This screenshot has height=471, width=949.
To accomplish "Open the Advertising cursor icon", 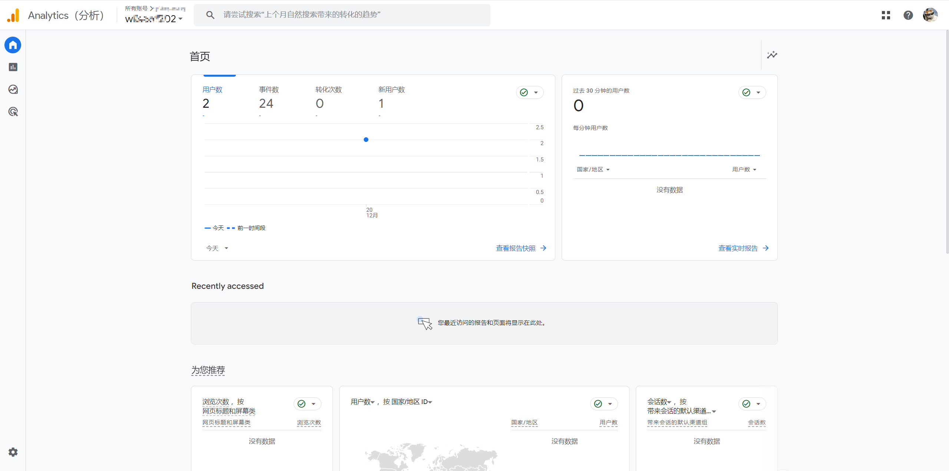I will coord(13,111).
